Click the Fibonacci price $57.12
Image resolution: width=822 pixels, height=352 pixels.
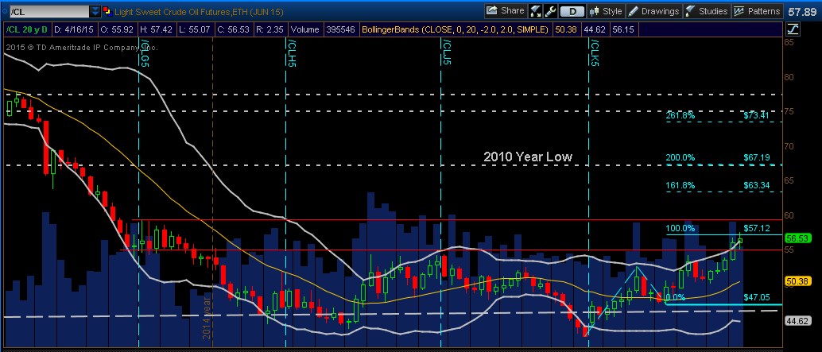756,228
